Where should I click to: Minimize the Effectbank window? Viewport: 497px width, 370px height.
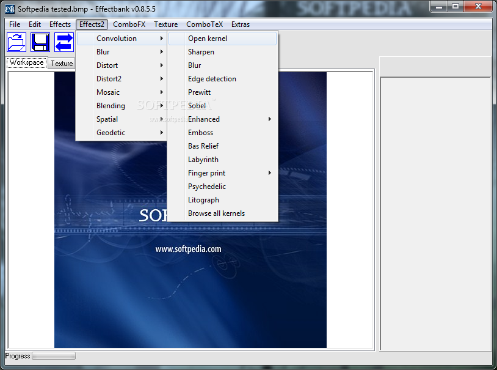pyautogui.click(x=439, y=6)
